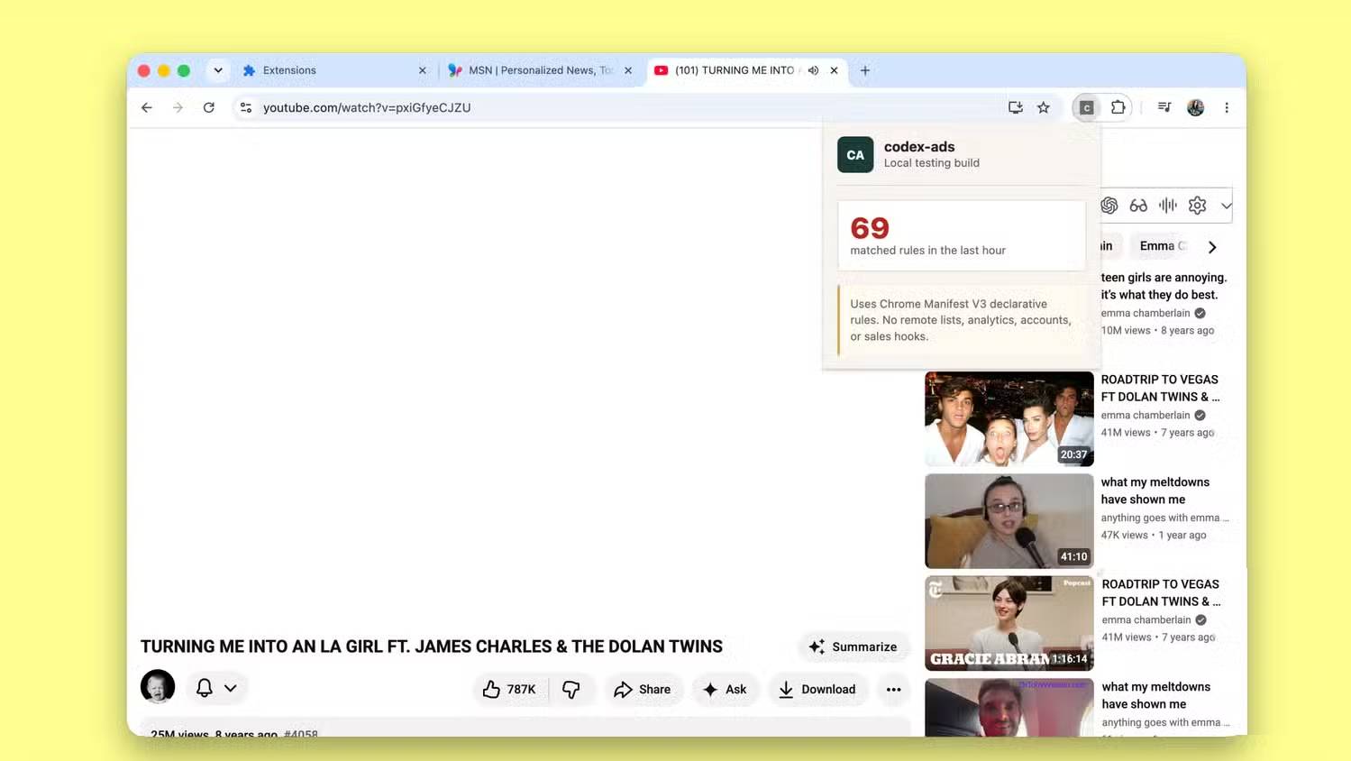Click the codex-ads popup title
Image resolution: width=1351 pixels, height=761 pixels.
tap(919, 146)
